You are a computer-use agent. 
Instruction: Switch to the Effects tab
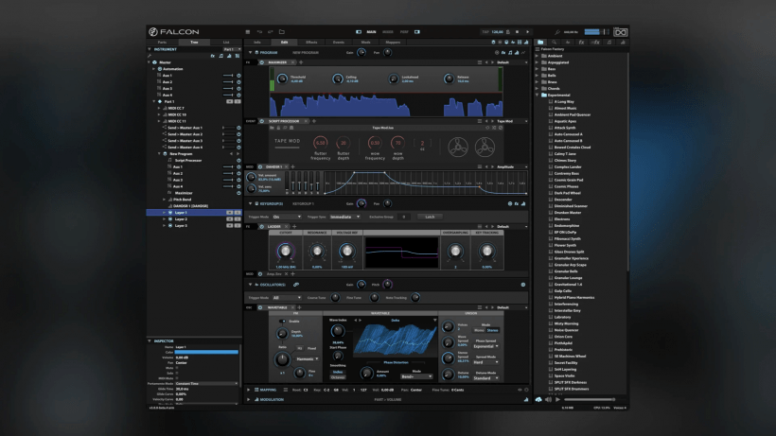click(x=311, y=43)
